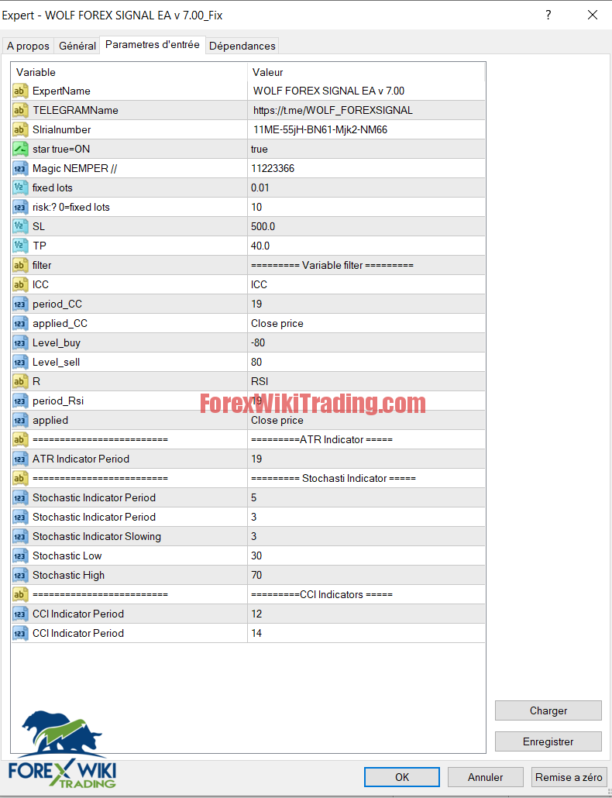612x798 pixels.
Task: Click the integer icon beside Stochastic Low
Action: pos(20,556)
